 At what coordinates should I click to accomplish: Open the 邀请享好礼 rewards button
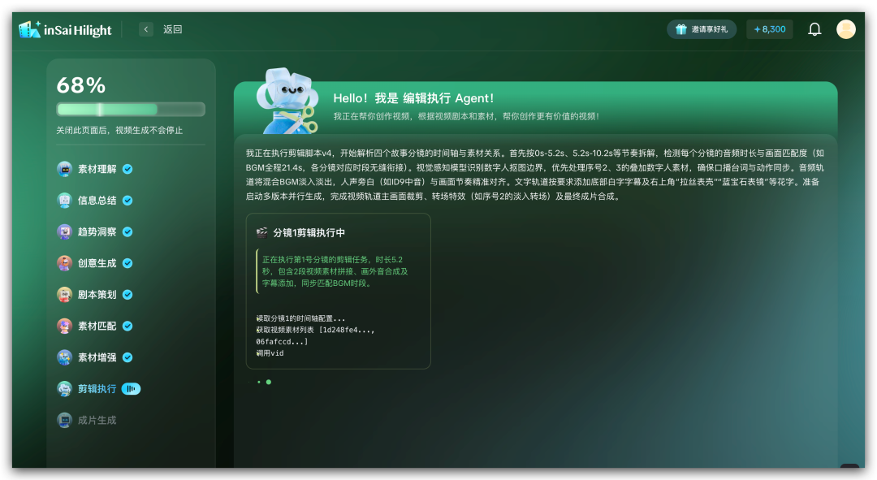(701, 28)
